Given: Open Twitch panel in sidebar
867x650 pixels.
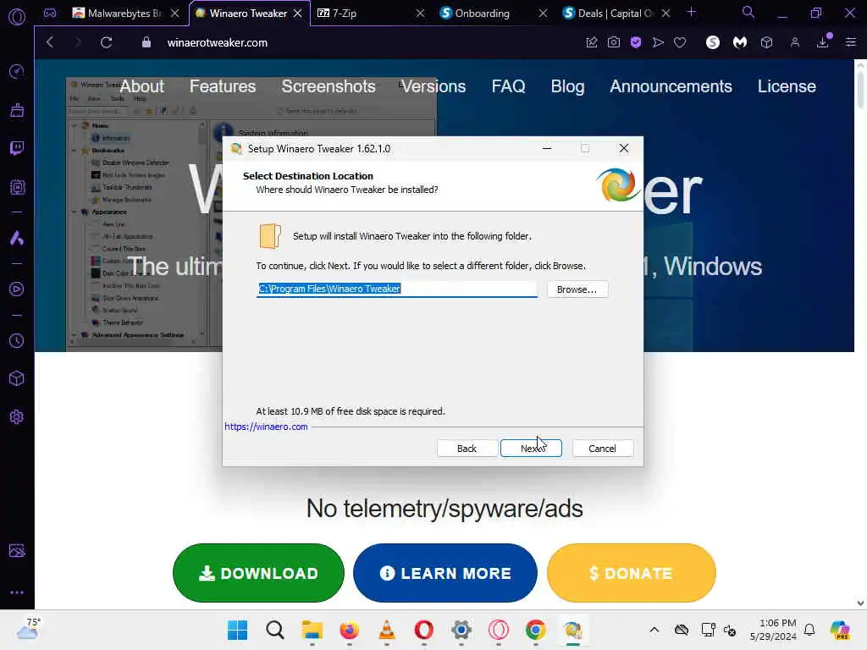Looking at the screenshot, I should tap(17, 148).
